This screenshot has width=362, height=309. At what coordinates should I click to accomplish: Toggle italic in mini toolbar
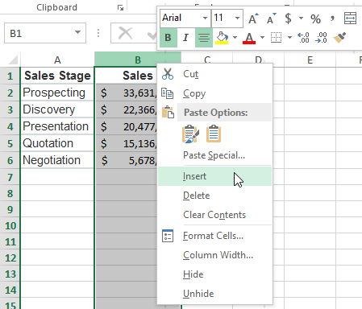tap(185, 38)
